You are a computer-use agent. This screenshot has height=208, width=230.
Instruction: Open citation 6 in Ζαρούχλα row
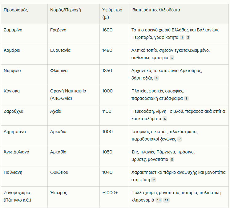pyautogui.click(x=165, y=119)
